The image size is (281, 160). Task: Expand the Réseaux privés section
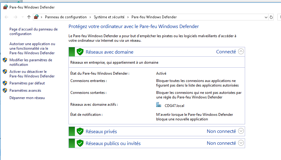pyautogui.click(x=241, y=131)
